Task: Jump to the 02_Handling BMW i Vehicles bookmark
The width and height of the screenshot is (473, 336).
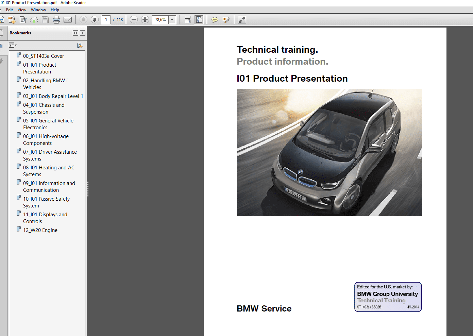Action: click(x=46, y=84)
